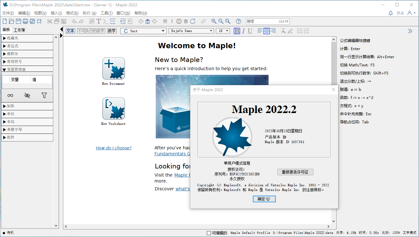The width and height of the screenshot is (419, 237).
Task: Open the 工具(T) menu
Action: (x=107, y=13)
